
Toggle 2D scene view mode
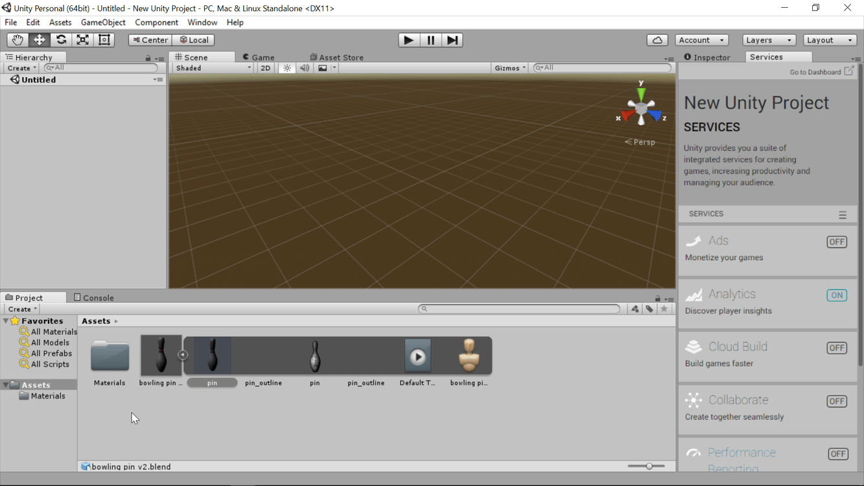[x=265, y=68]
